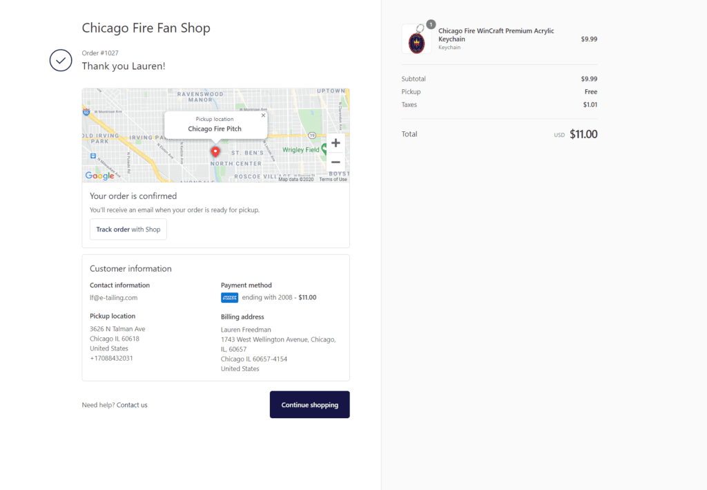707x490 pixels.
Task: Click the total amount $11.00
Action: click(x=583, y=134)
